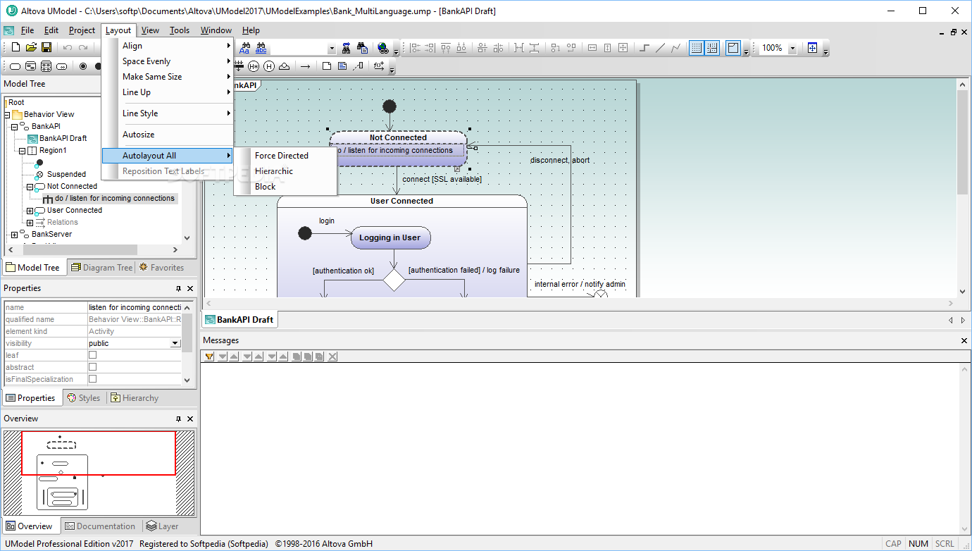
Task: Switch to Documentation tab
Action: pyautogui.click(x=100, y=526)
